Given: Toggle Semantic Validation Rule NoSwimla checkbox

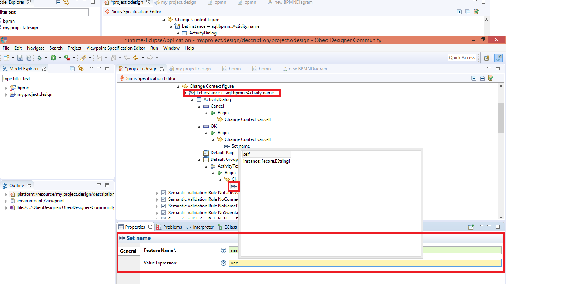Looking at the screenshot, I should click(164, 213).
